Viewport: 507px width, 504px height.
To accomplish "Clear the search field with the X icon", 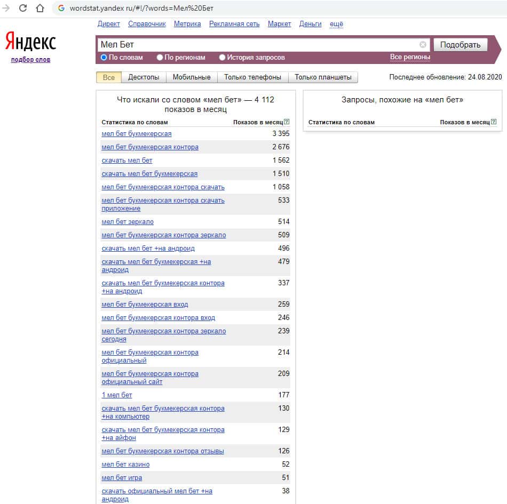I will pos(423,45).
